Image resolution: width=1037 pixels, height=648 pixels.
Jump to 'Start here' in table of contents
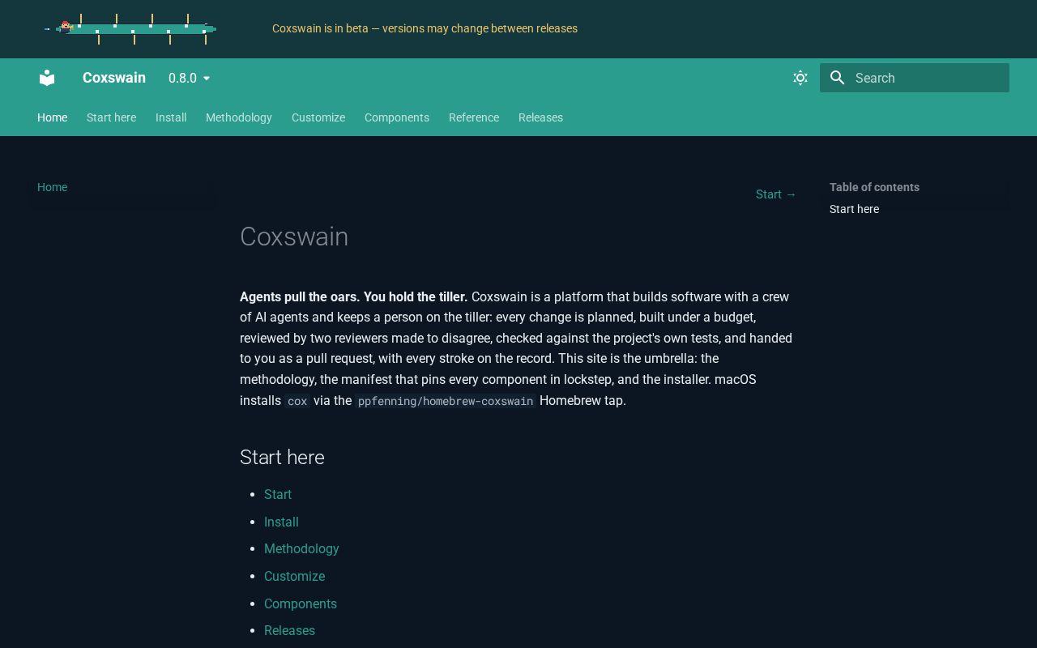854,209
